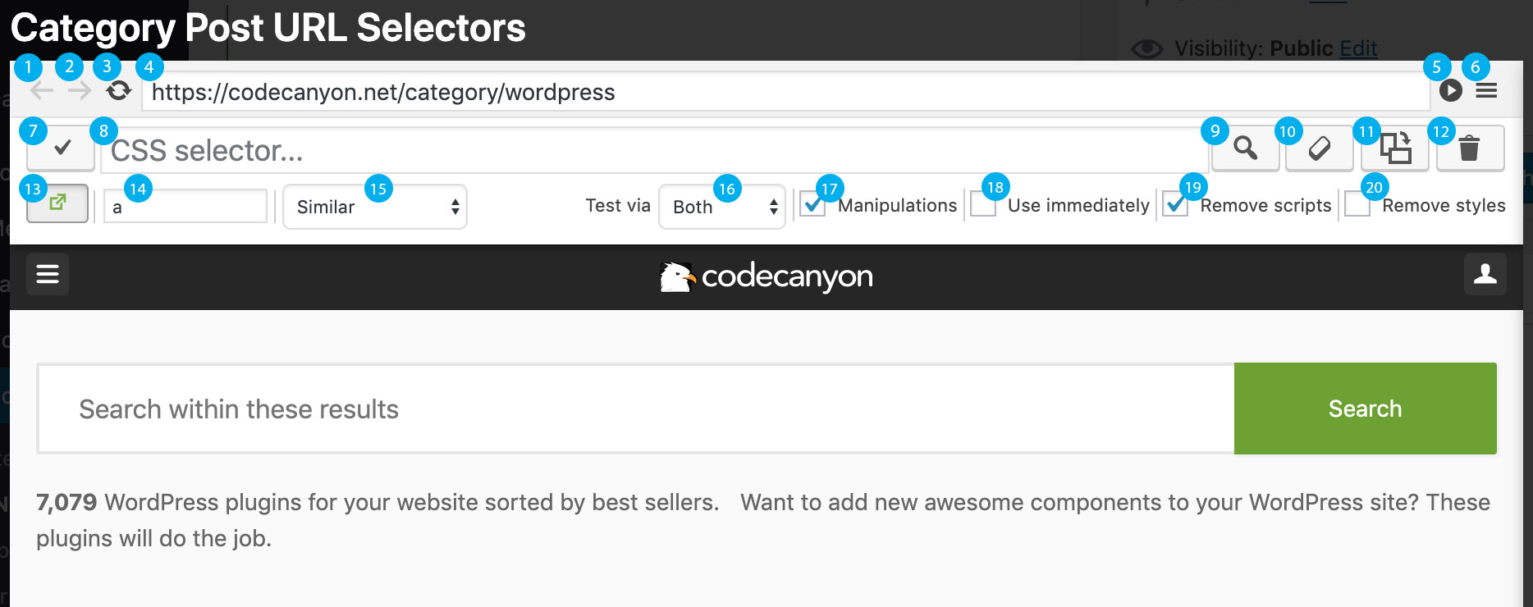The image size is (1533, 607).
Task: Go back with the left arrow
Action: (x=42, y=91)
